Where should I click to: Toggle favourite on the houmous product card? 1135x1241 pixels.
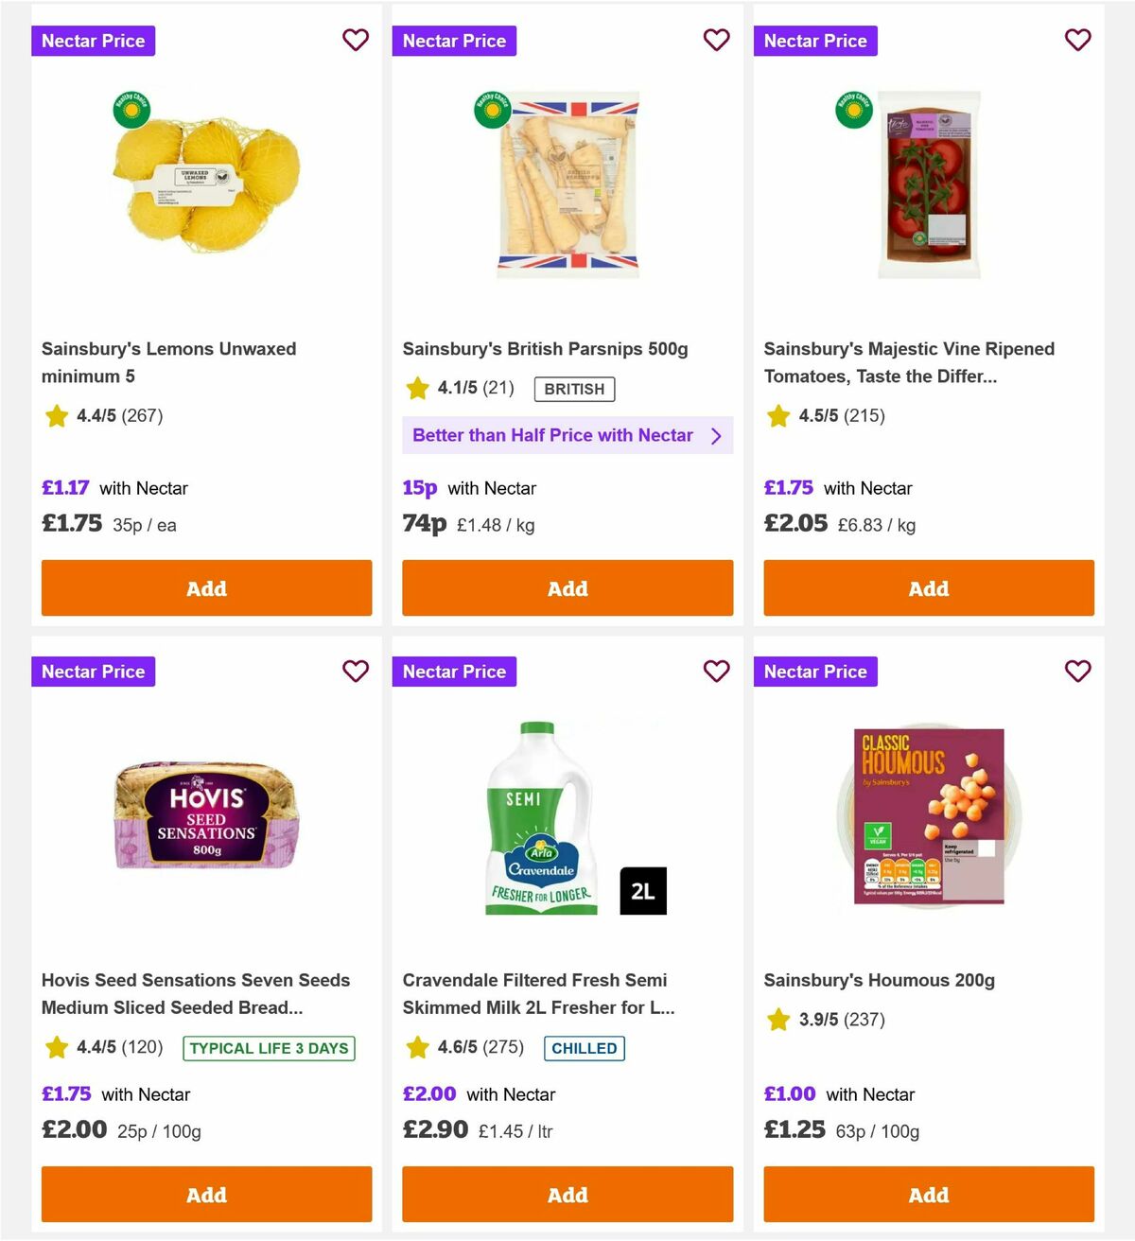[x=1078, y=672]
